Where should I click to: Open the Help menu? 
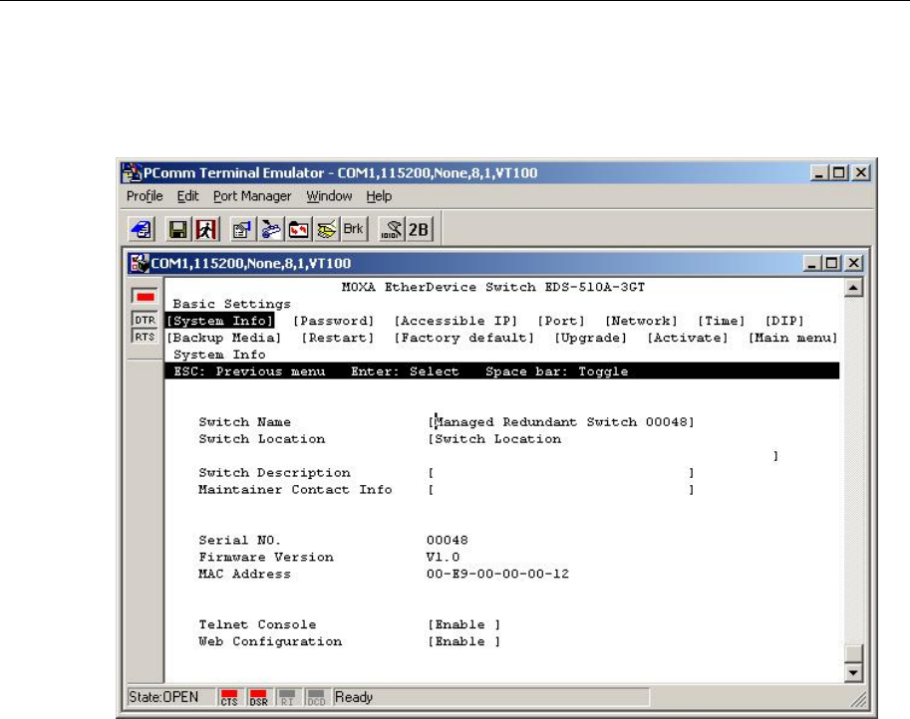379,196
